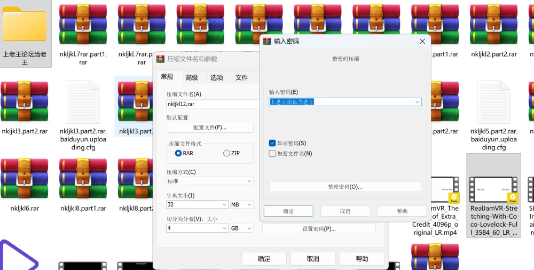534x270 pixels.
Task: Click the 上老王论坛当老王 folder name label
Action: (x=25, y=58)
